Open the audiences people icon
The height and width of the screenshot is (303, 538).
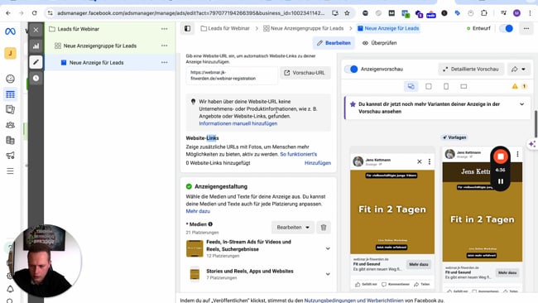click(10, 125)
